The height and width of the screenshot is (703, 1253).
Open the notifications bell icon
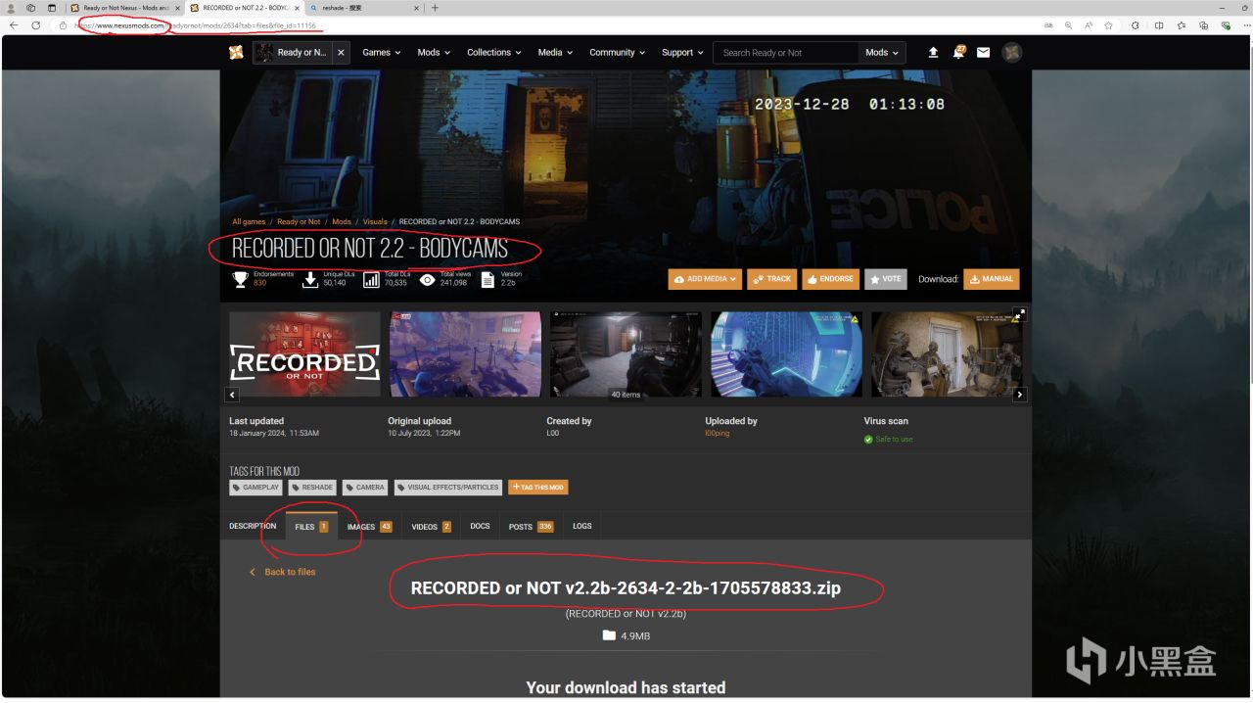pyautogui.click(x=958, y=52)
